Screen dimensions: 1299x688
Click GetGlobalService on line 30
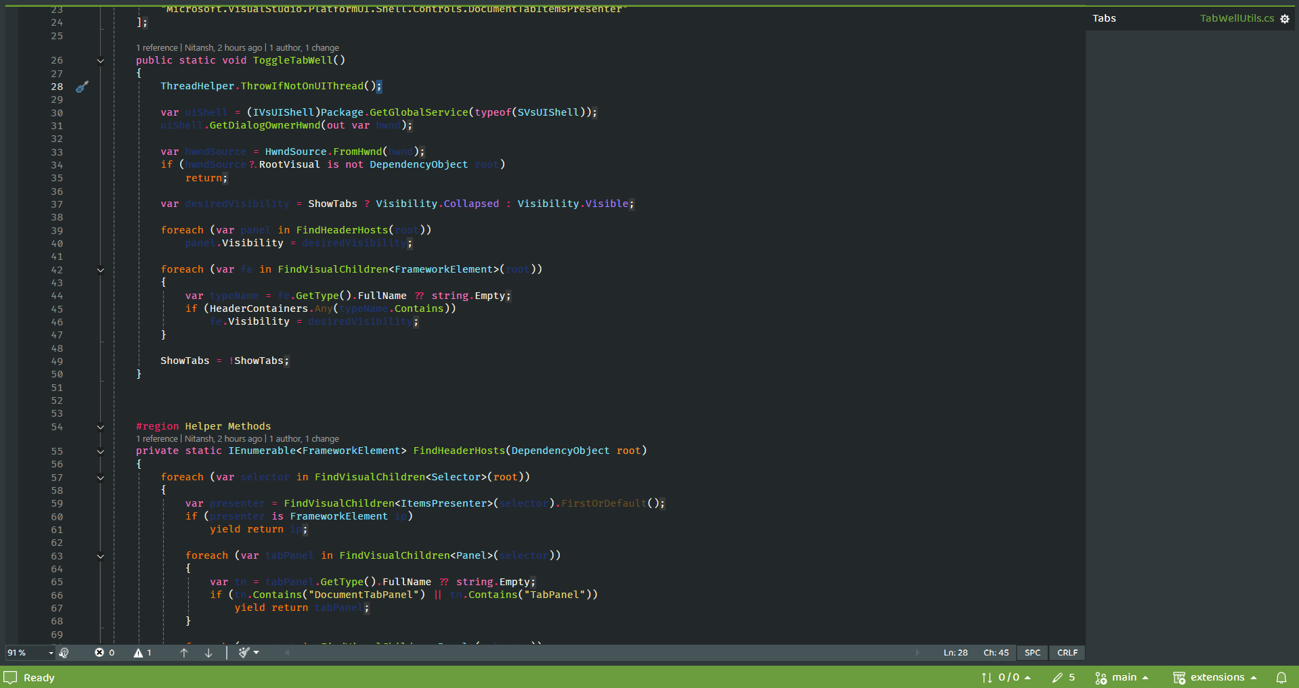[x=419, y=112]
